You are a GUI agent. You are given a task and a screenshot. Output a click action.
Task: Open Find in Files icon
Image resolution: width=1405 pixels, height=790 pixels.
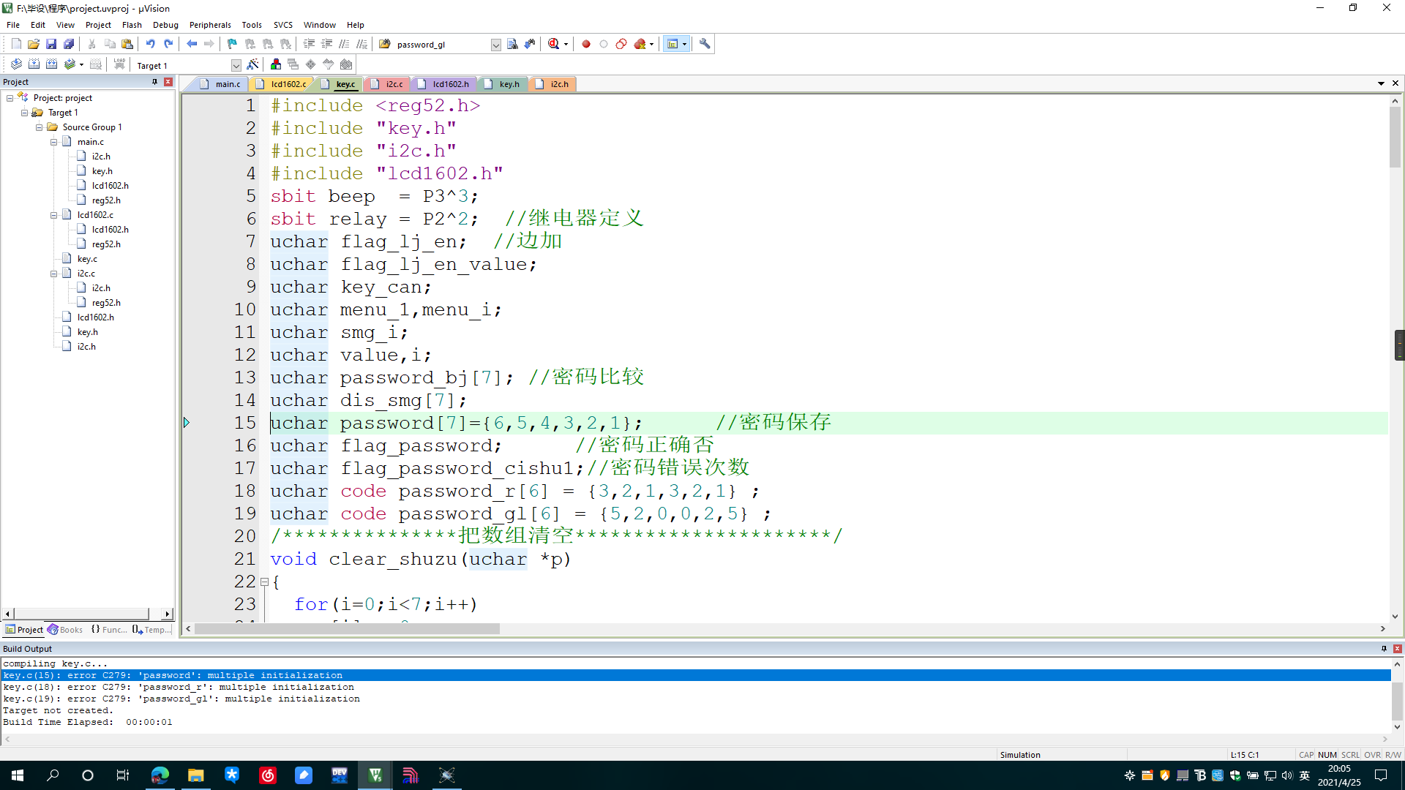tap(385, 44)
